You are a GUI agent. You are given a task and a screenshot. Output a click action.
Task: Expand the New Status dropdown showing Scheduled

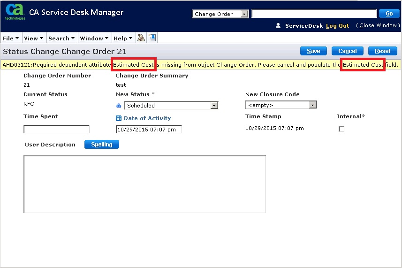click(214, 106)
